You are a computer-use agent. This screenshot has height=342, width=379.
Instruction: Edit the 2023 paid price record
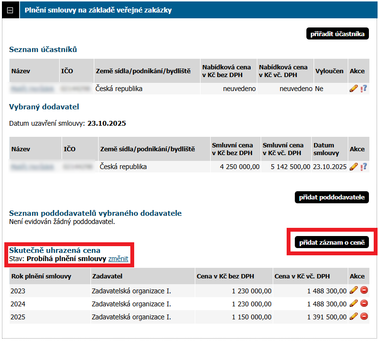pyautogui.click(x=354, y=290)
